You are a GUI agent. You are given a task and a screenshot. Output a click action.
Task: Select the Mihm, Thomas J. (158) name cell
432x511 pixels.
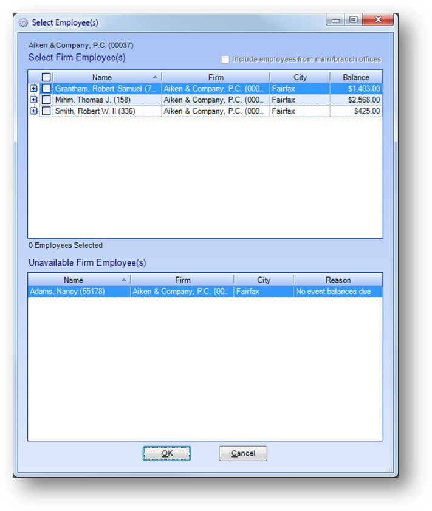107,100
